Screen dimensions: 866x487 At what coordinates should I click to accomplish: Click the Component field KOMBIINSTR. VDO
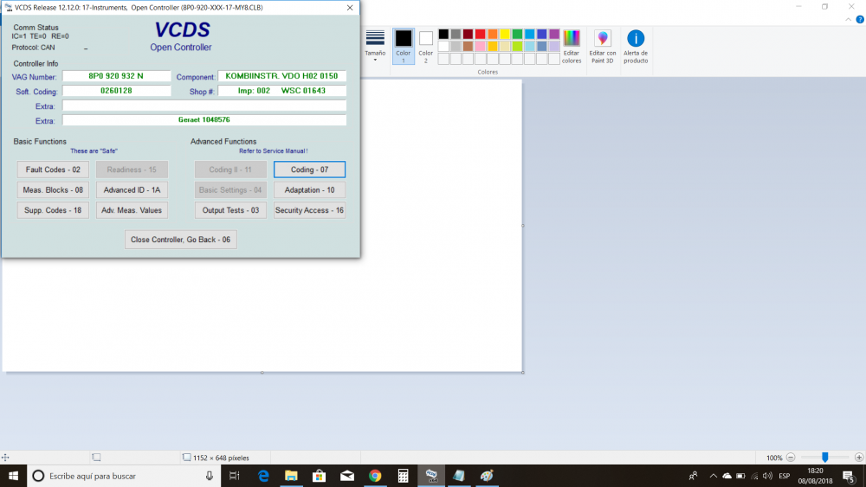click(x=281, y=76)
